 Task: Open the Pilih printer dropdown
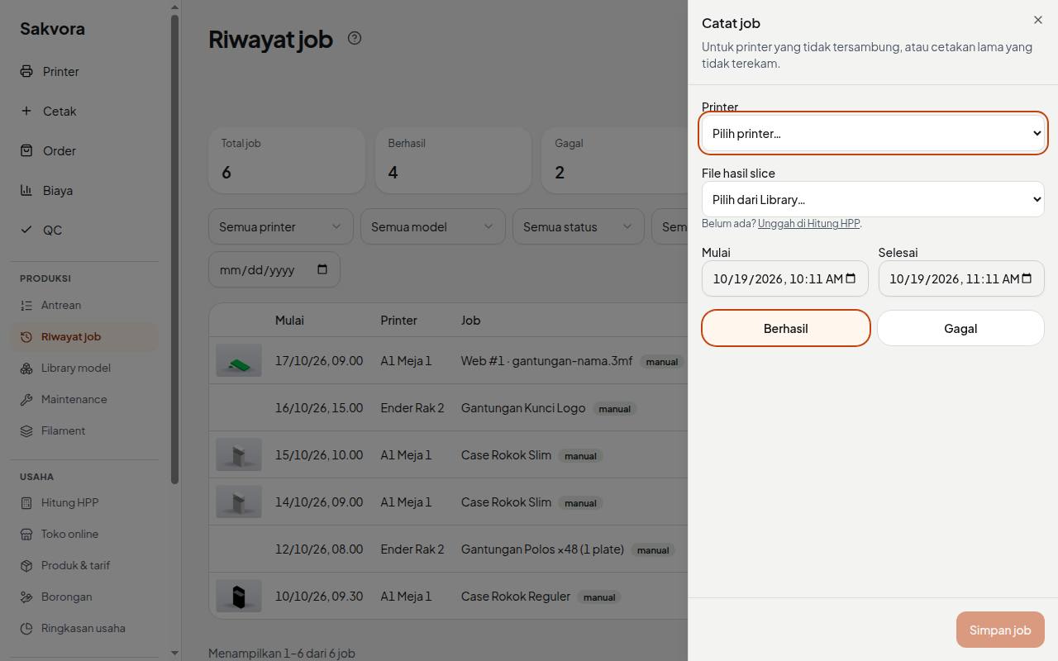(x=873, y=133)
